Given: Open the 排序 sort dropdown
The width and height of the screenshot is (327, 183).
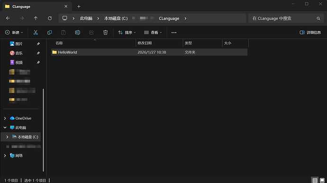Looking at the screenshot, I should [x=127, y=33].
